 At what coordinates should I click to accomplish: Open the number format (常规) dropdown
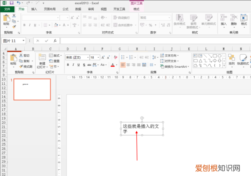tap(169, 18)
